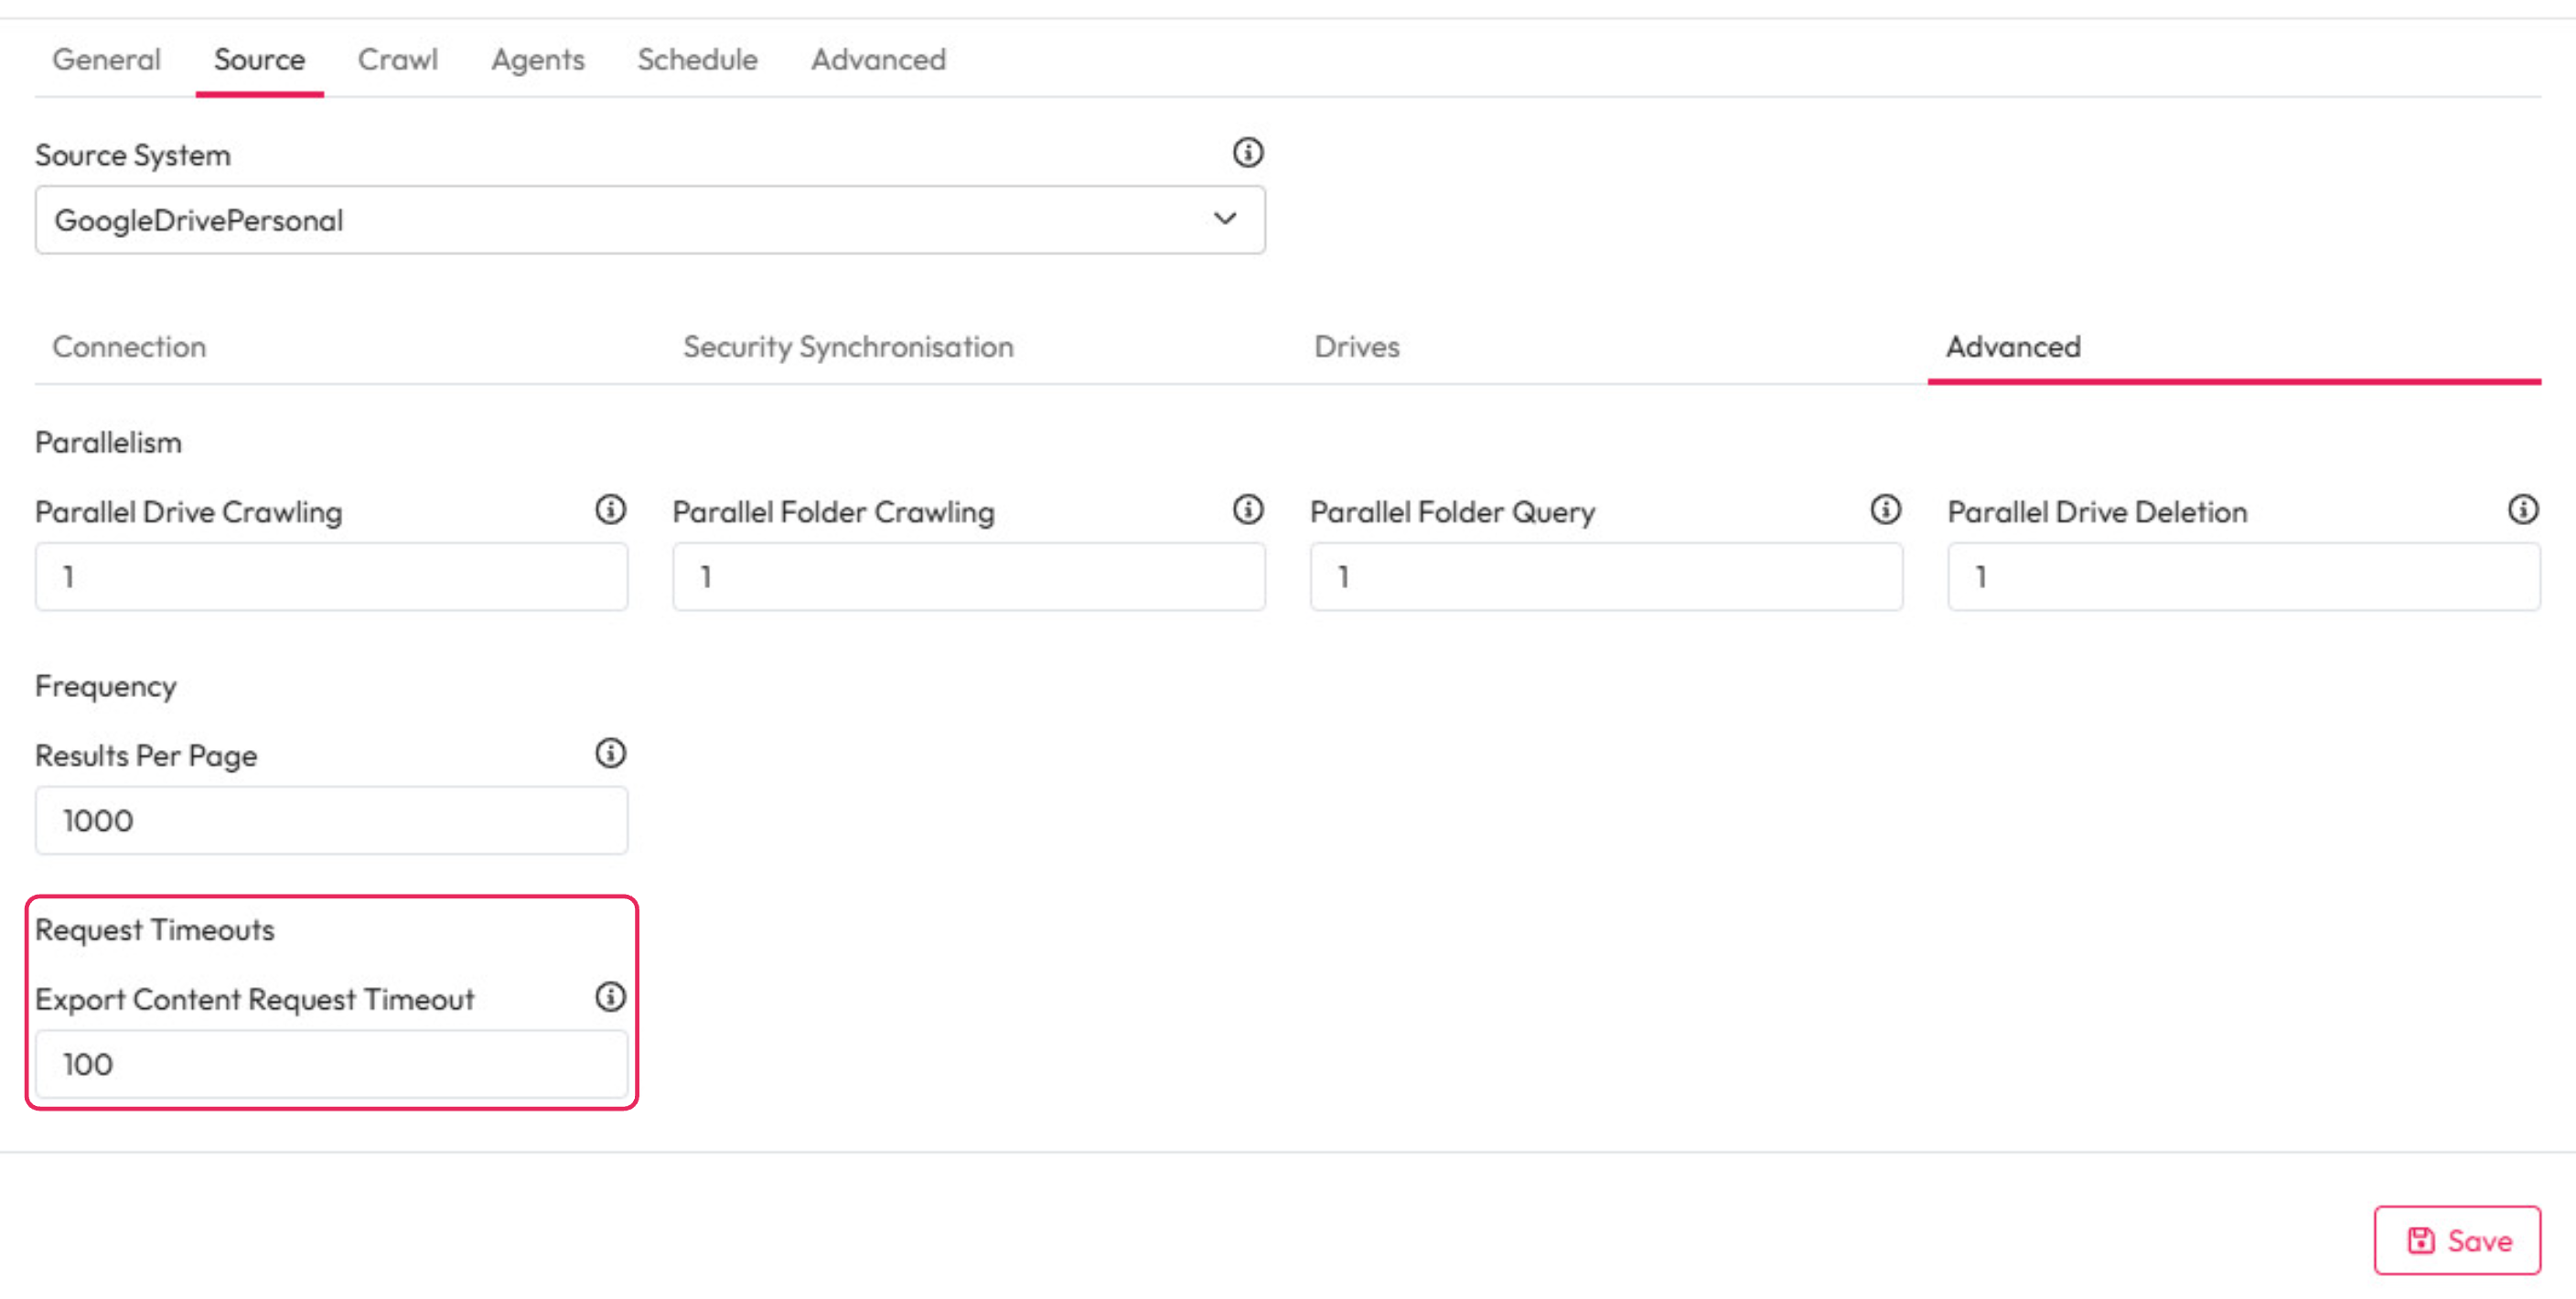2576x1299 pixels.
Task: Click the Parallel Drive Crawling info icon
Action: (x=610, y=510)
